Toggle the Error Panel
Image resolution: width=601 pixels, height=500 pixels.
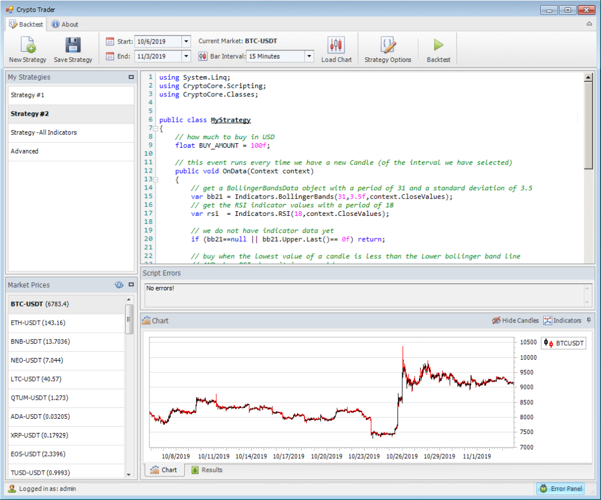click(560, 489)
